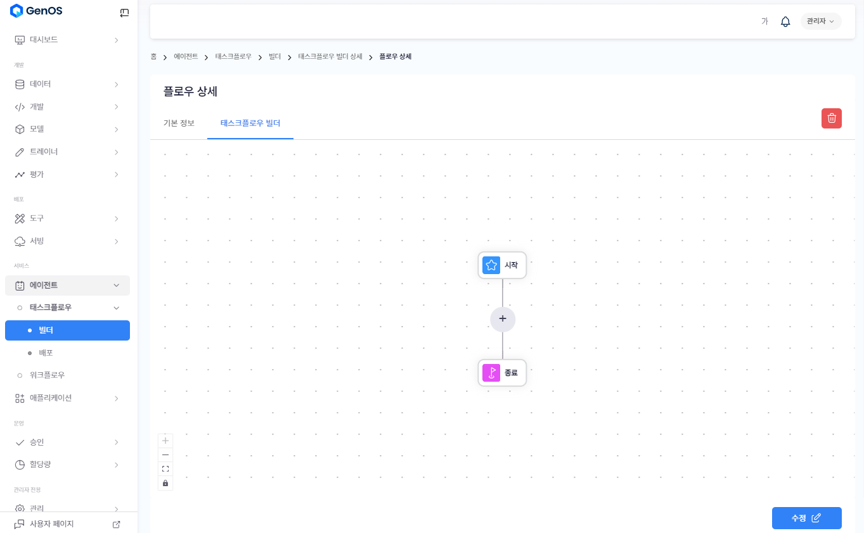
Task: Click the plus button between nodes
Action: (503, 319)
